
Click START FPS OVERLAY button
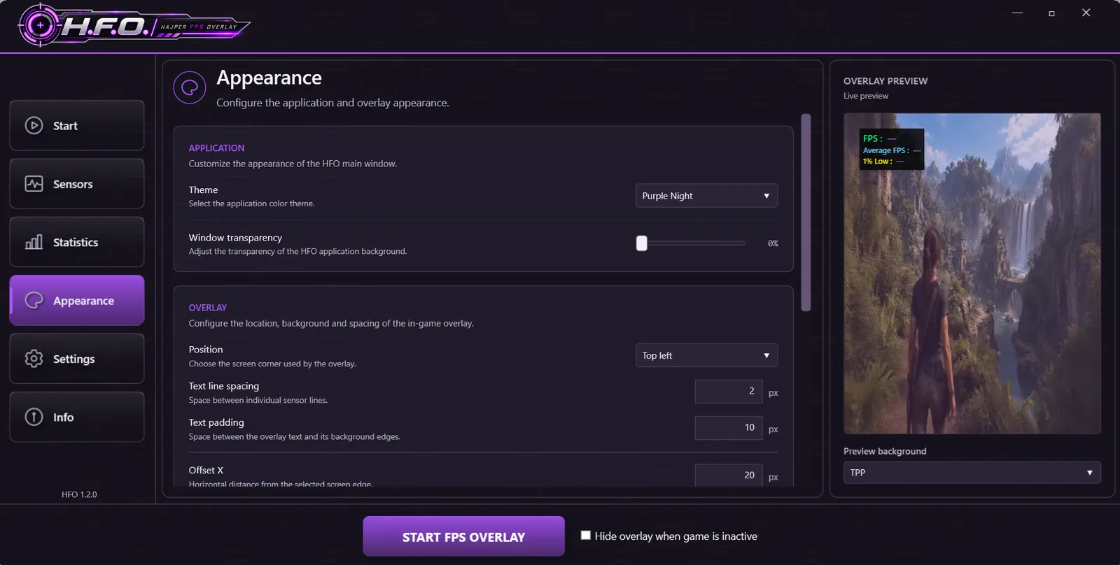[x=463, y=536]
